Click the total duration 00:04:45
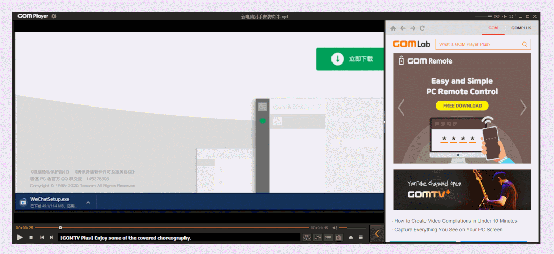 [320, 228]
